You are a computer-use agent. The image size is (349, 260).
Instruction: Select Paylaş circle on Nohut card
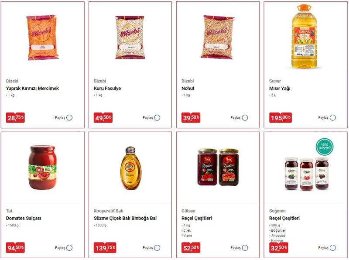[245, 117]
